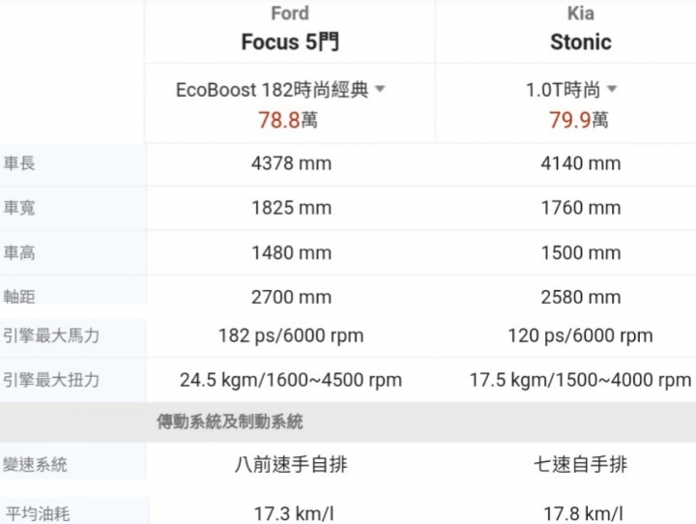Select the 變速系統 row label
This screenshot has width=696, height=524.
click(x=35, y=464)
